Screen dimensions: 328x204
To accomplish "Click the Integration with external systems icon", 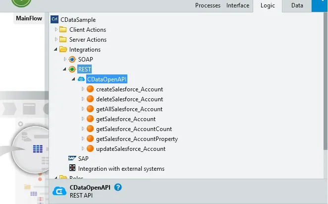I will (x=72, y=168).
